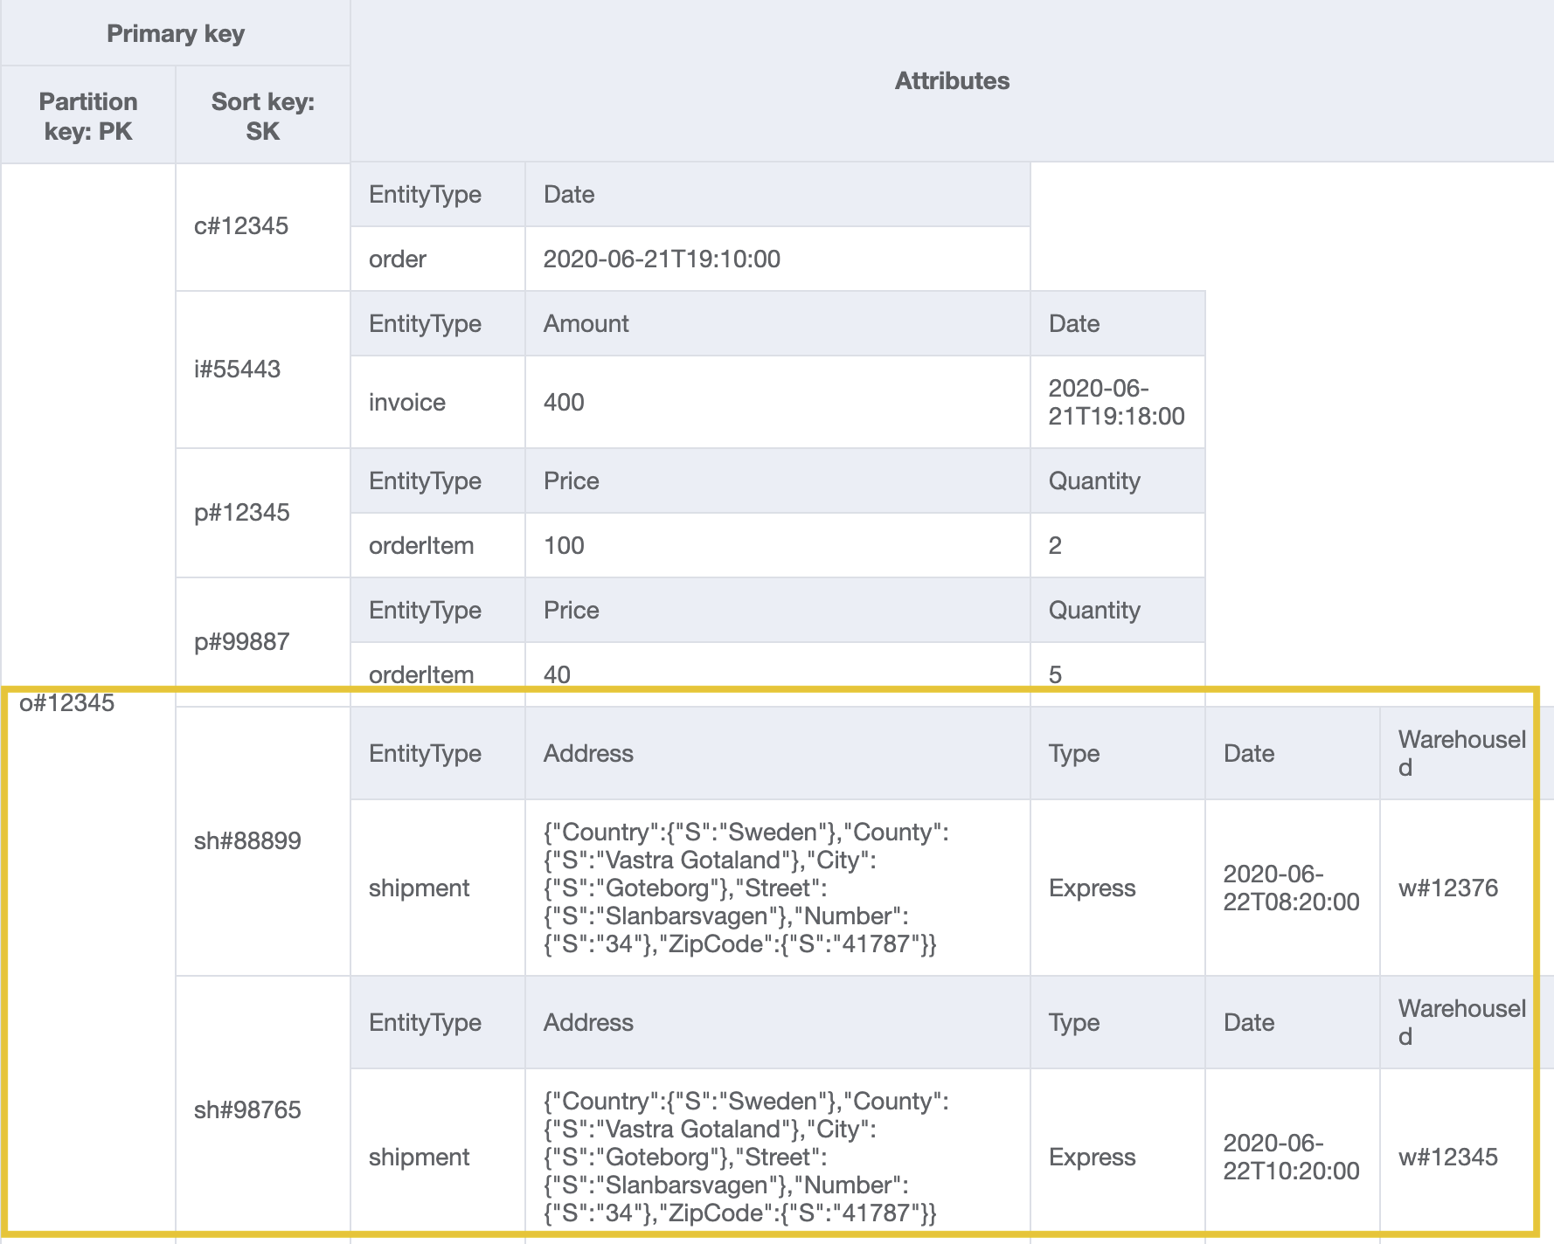Screen dimensions: 1554x1244
Task: Select the Partition key: PK column header
Action: (x=87, y=114)
